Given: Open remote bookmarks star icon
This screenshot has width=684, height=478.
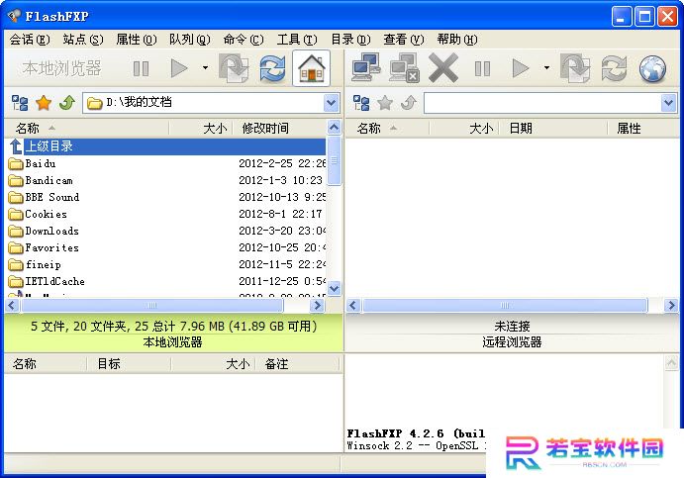Looking at the screenshot, I should (385, 103).
